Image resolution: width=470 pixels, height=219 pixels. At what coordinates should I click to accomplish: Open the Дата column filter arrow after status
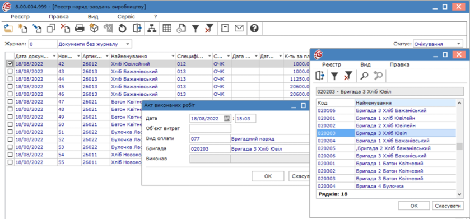point(256,56)
